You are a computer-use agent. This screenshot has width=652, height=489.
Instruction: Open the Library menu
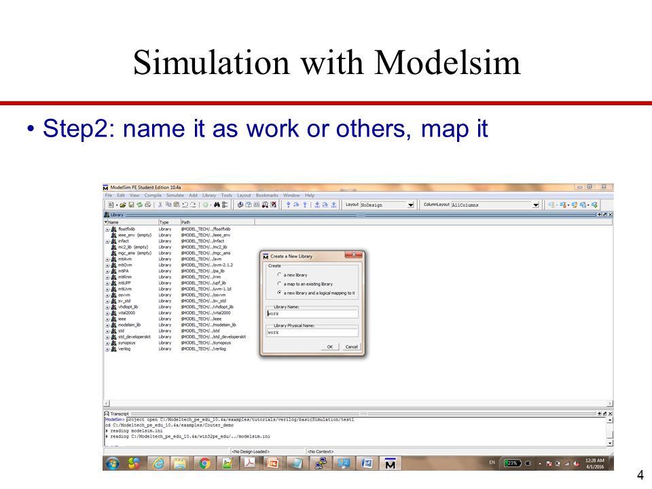click(209, 195)
